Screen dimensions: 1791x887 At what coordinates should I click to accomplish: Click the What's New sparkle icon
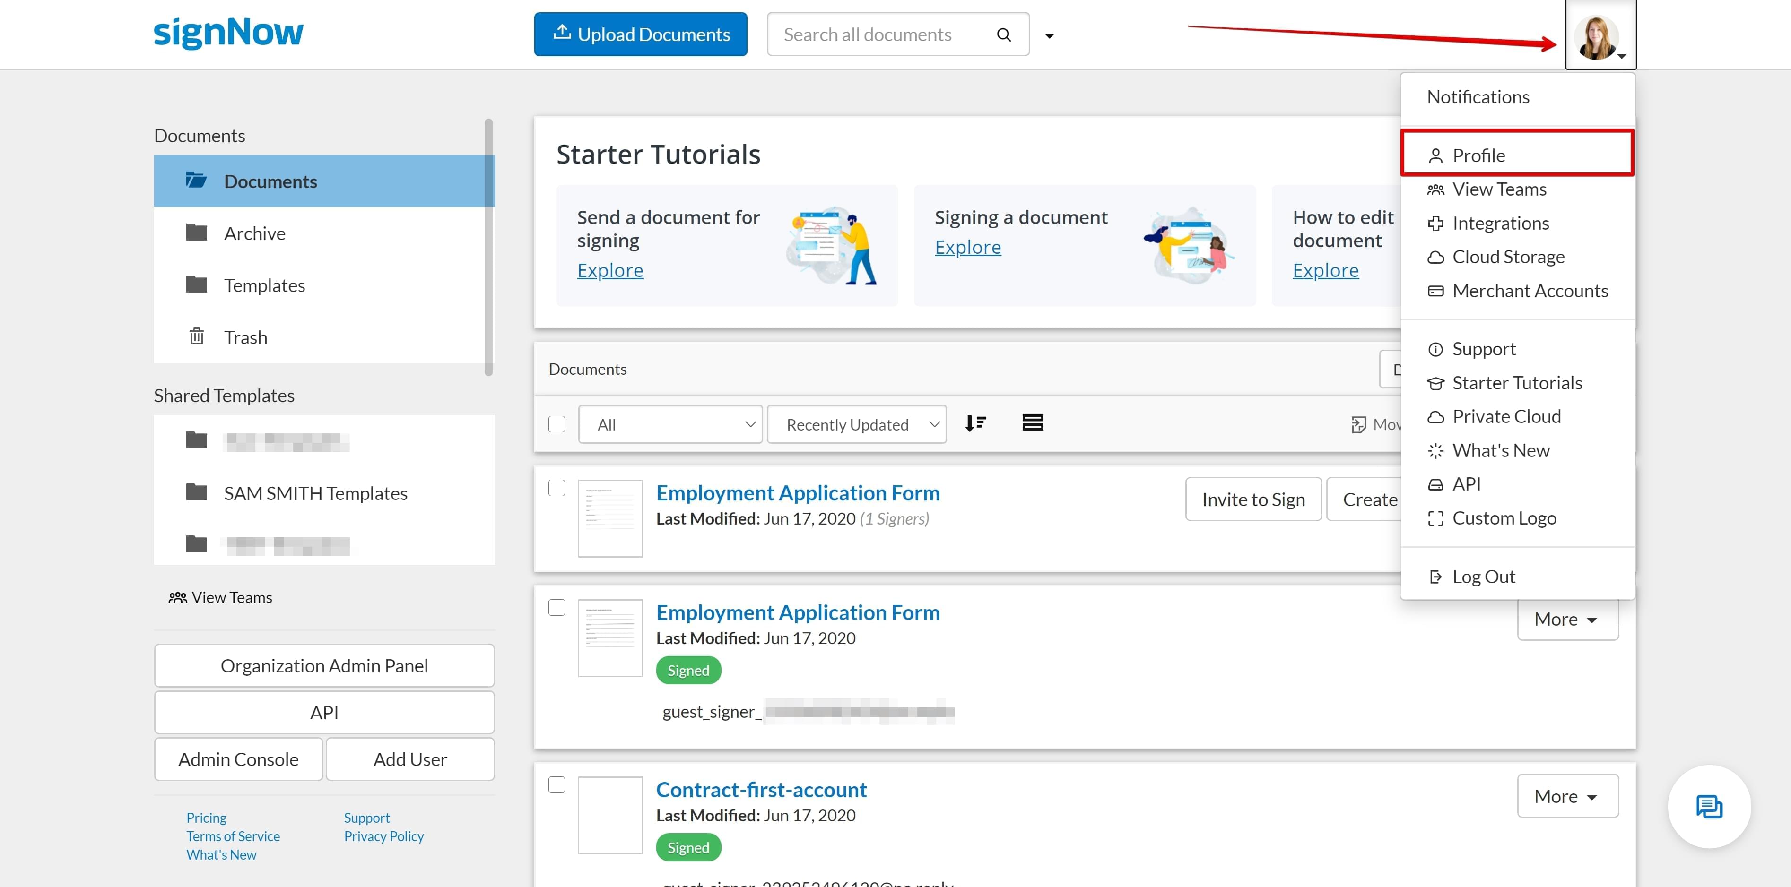click(1435, 450)
